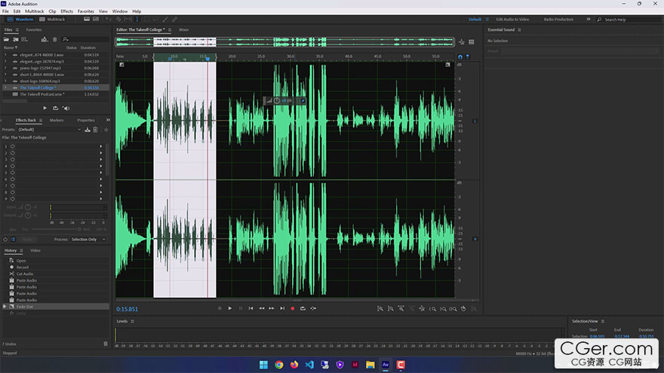Image resolution: width=664 pixels, height=373 pixels.
Task: Toggle power for effect slot 5
Action: (x=13, y=173)
